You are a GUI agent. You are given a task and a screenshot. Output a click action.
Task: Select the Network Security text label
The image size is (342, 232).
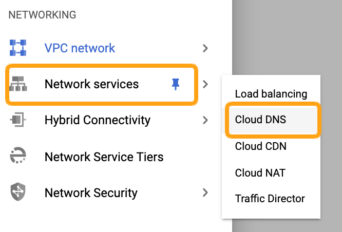[x=91, y=193]
